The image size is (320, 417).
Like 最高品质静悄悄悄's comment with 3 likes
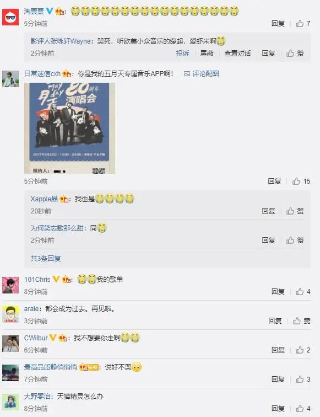pyautogui.click(x=300, y=379)
